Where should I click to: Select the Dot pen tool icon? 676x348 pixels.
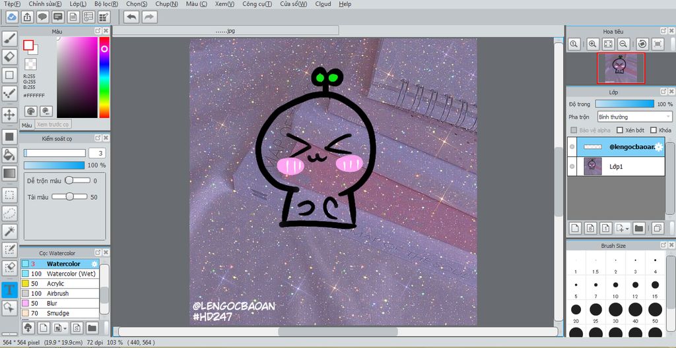[9, 92]
